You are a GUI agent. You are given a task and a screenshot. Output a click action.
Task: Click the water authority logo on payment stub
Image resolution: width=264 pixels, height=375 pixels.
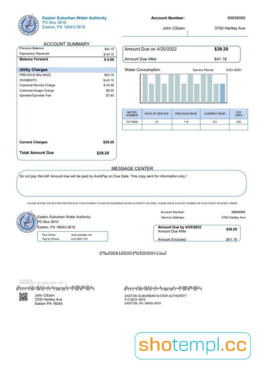[x=27, y=221]
